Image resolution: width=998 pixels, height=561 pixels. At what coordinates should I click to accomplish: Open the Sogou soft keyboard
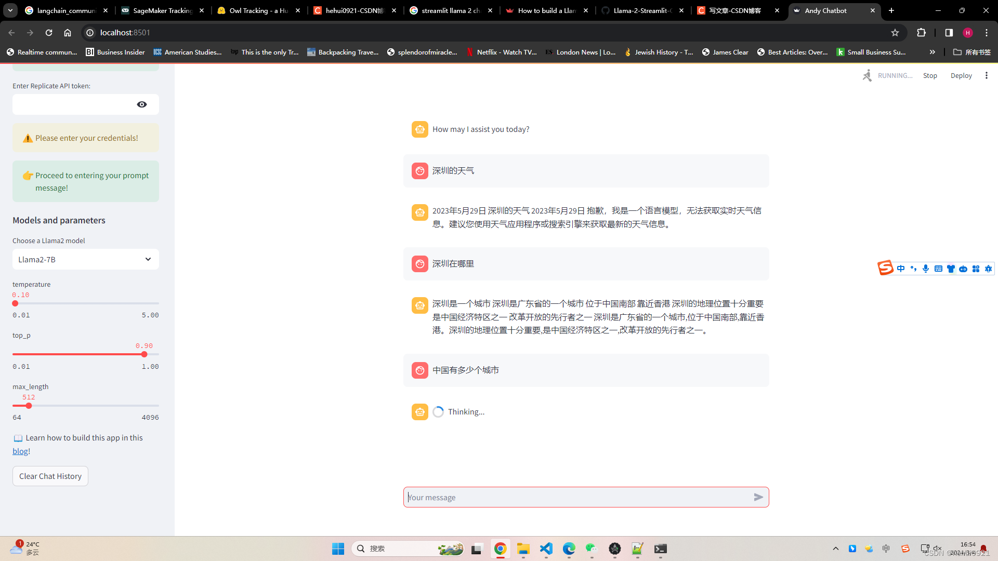(x=939, y=269)
